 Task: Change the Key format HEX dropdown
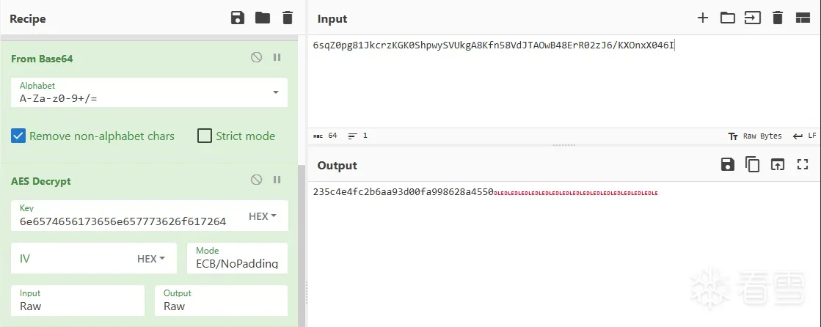(263, 216)
